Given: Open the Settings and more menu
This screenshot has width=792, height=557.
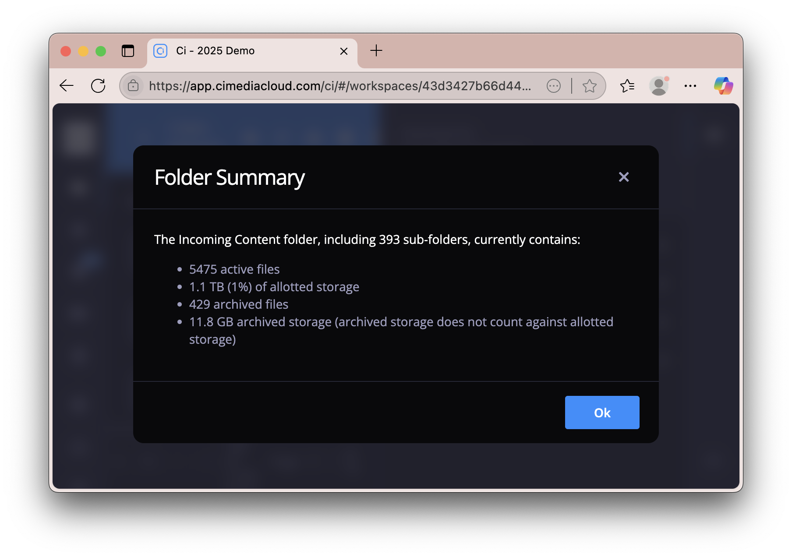Looking at the screenshot, I should (690, 86).
